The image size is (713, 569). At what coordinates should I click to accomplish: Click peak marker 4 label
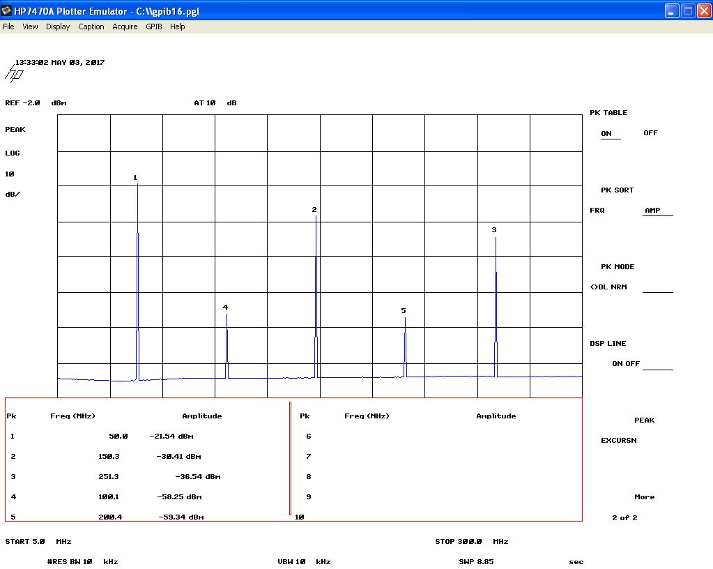(225, 308)
